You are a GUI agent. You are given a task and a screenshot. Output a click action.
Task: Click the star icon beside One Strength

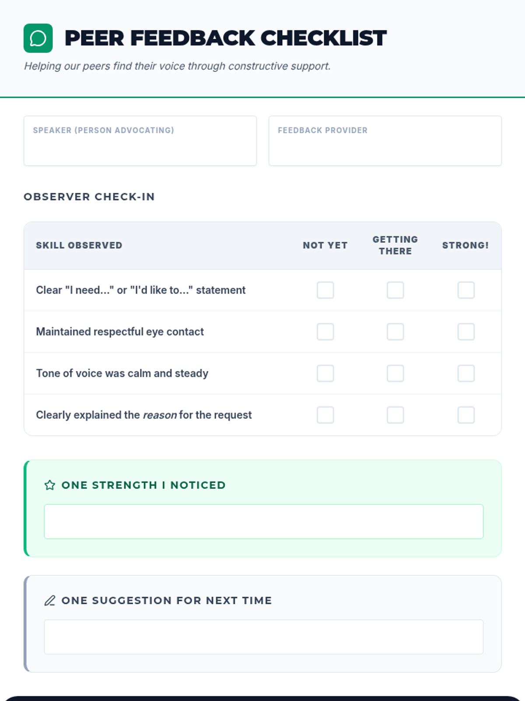(x=50, y=485)
